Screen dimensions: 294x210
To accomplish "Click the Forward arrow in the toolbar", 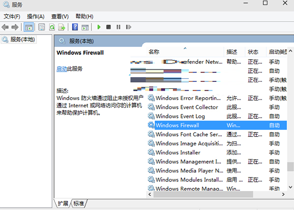I will 15,27.
